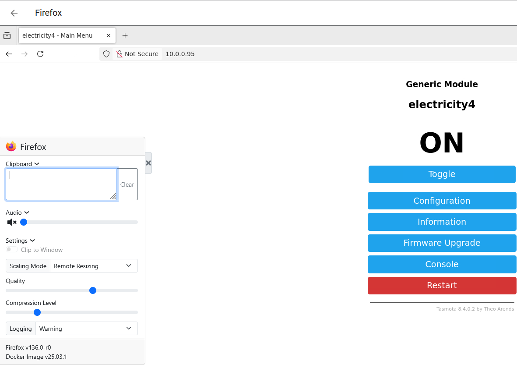517x368 pixels.
Task: Select the electricity4 - Main Menu tab
Action: point(67,35)
